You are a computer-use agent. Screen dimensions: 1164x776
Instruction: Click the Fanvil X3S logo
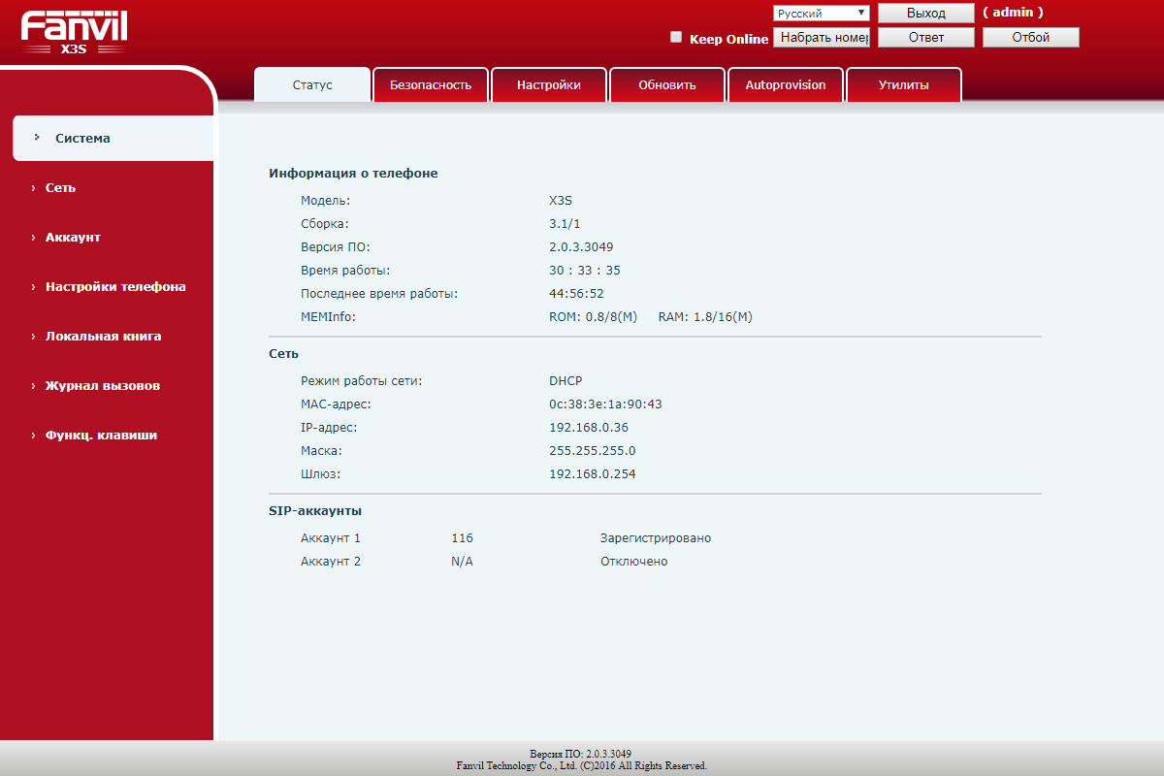pyautogui.click(x=74, y=32)
